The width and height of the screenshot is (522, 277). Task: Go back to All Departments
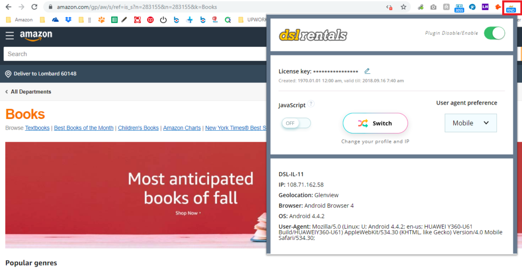[x=29, y=91]
